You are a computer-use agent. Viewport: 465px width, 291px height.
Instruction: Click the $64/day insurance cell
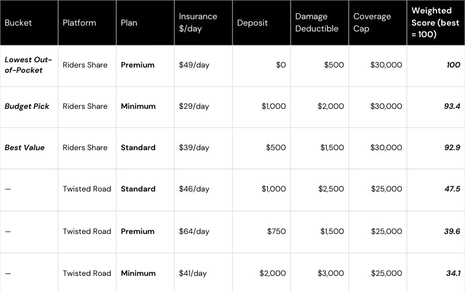(x=194, y=232)
